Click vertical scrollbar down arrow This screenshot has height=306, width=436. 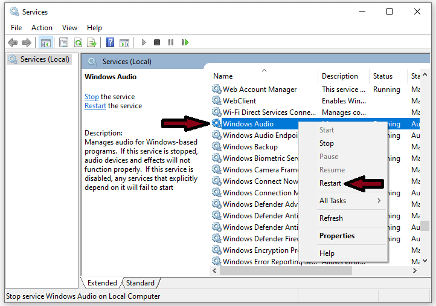(425, 261)
